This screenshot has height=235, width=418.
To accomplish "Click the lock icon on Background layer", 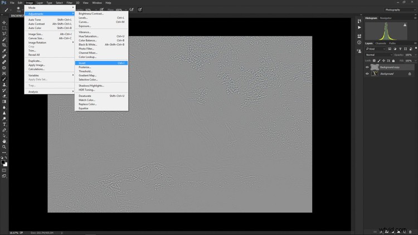I will [x=410, y=74].
